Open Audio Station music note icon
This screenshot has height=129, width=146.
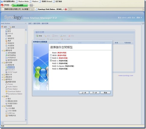point(6,87)
